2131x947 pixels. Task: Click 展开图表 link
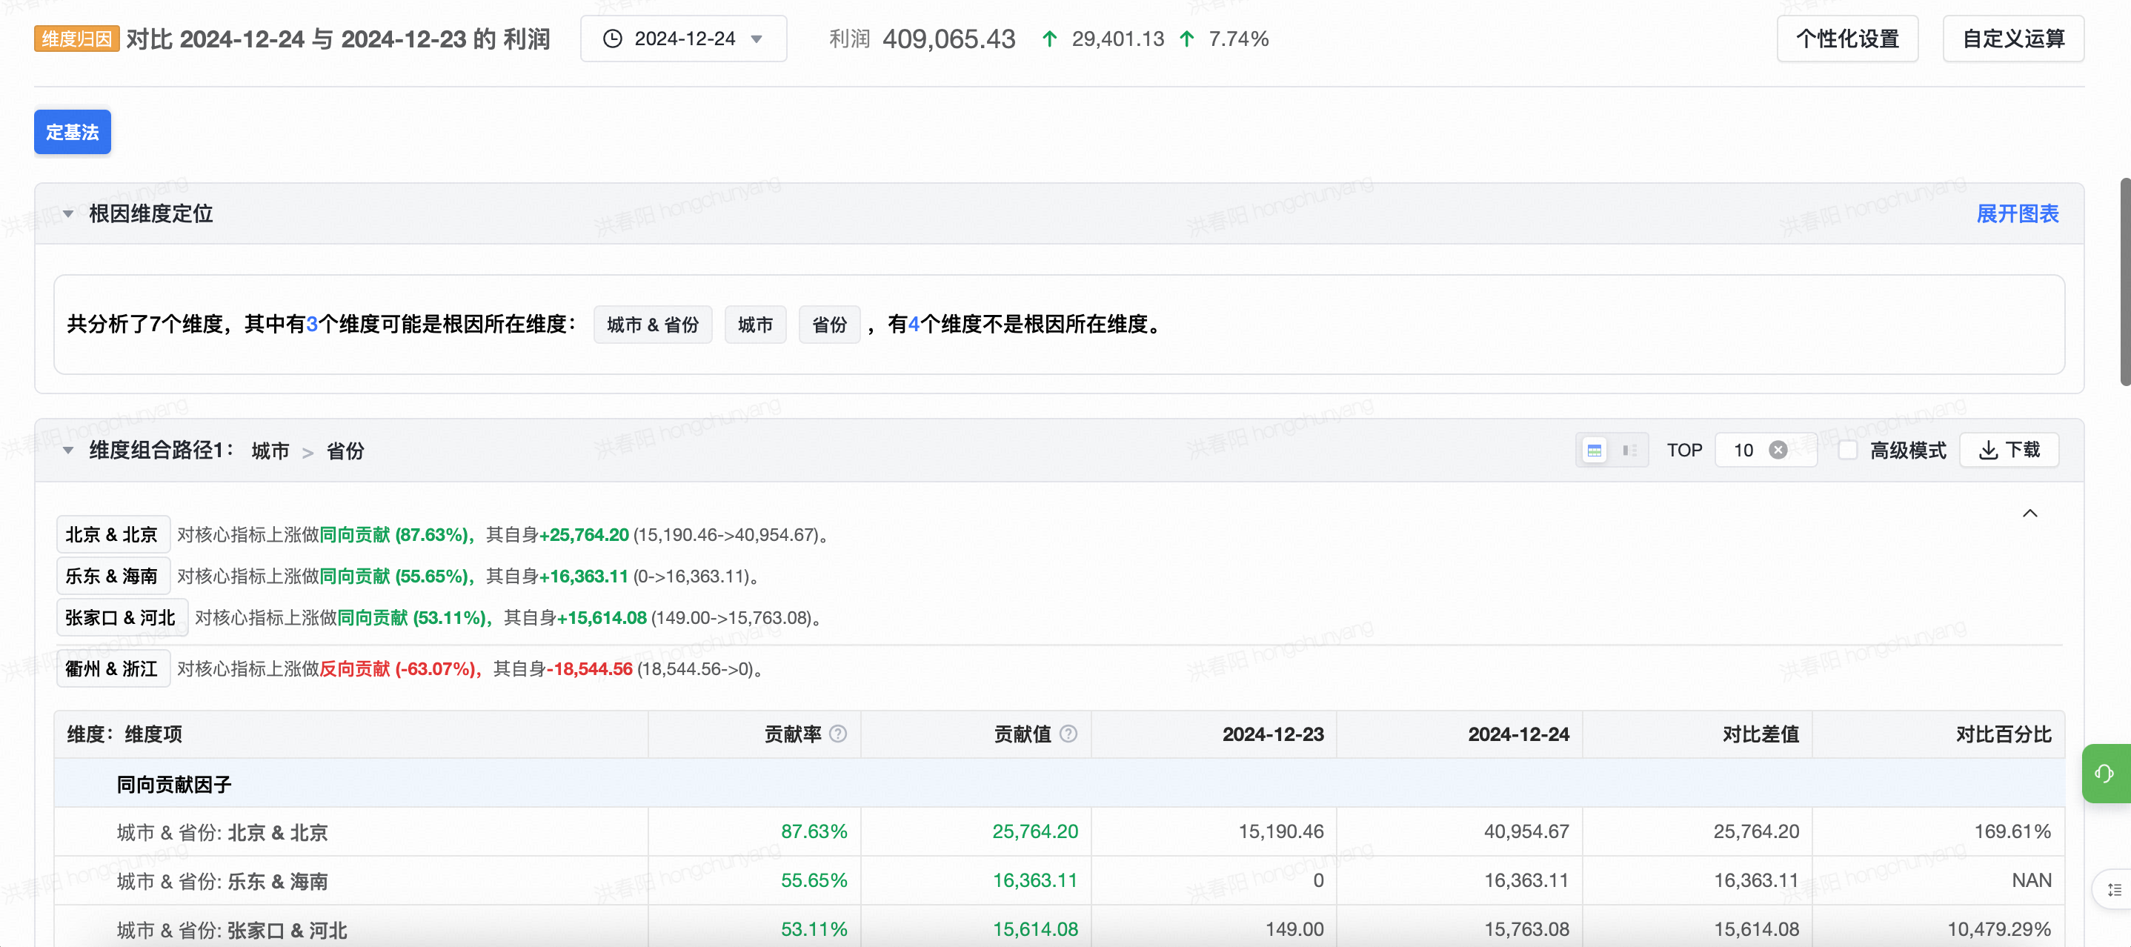click(x=2017, y=214)
